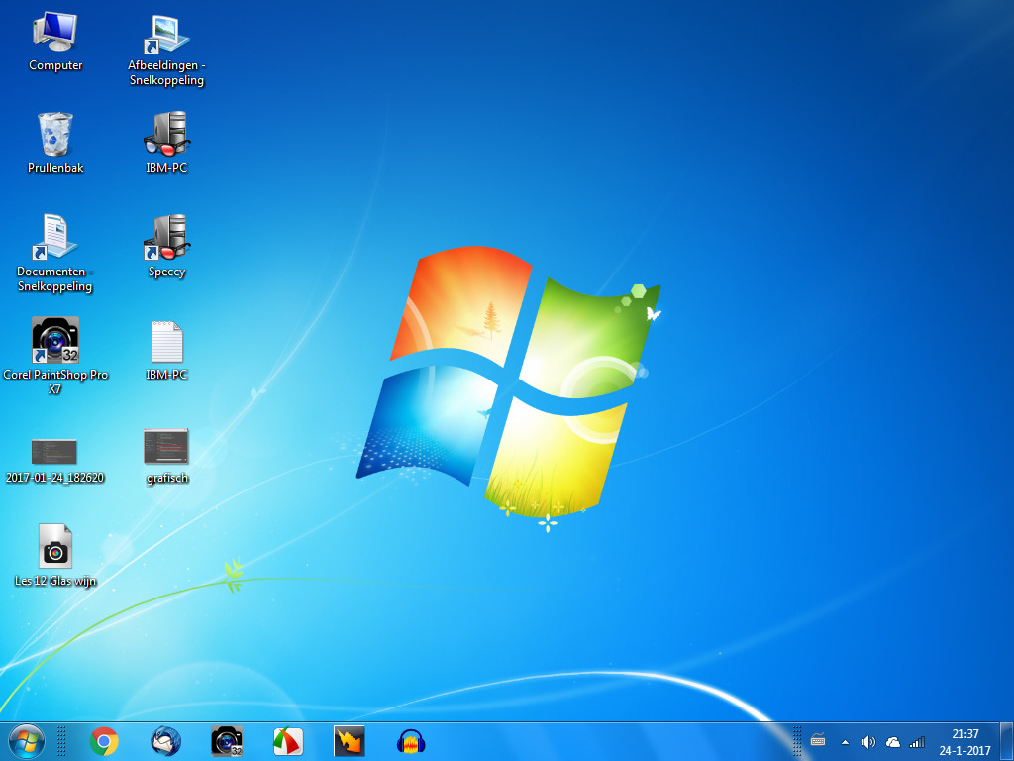Select the Documenten - Snelkoppeling shortcut
This screenshot has width=1014, height=761.
(55, 254)
